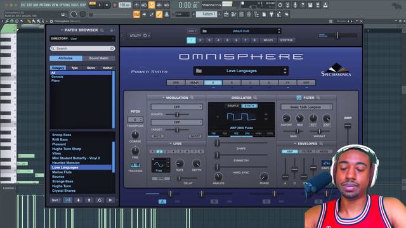Screen dimensions: 406x228
Task: Click the patch browser audition play button
Action: 110,200
